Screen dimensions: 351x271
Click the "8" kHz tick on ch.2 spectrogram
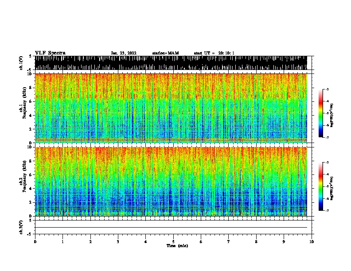click(31, 161)
